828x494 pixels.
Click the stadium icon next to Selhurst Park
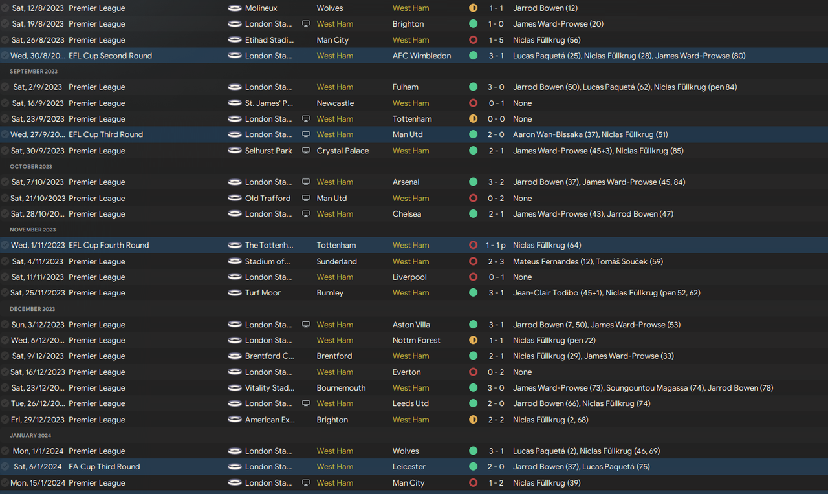[234, 151]
